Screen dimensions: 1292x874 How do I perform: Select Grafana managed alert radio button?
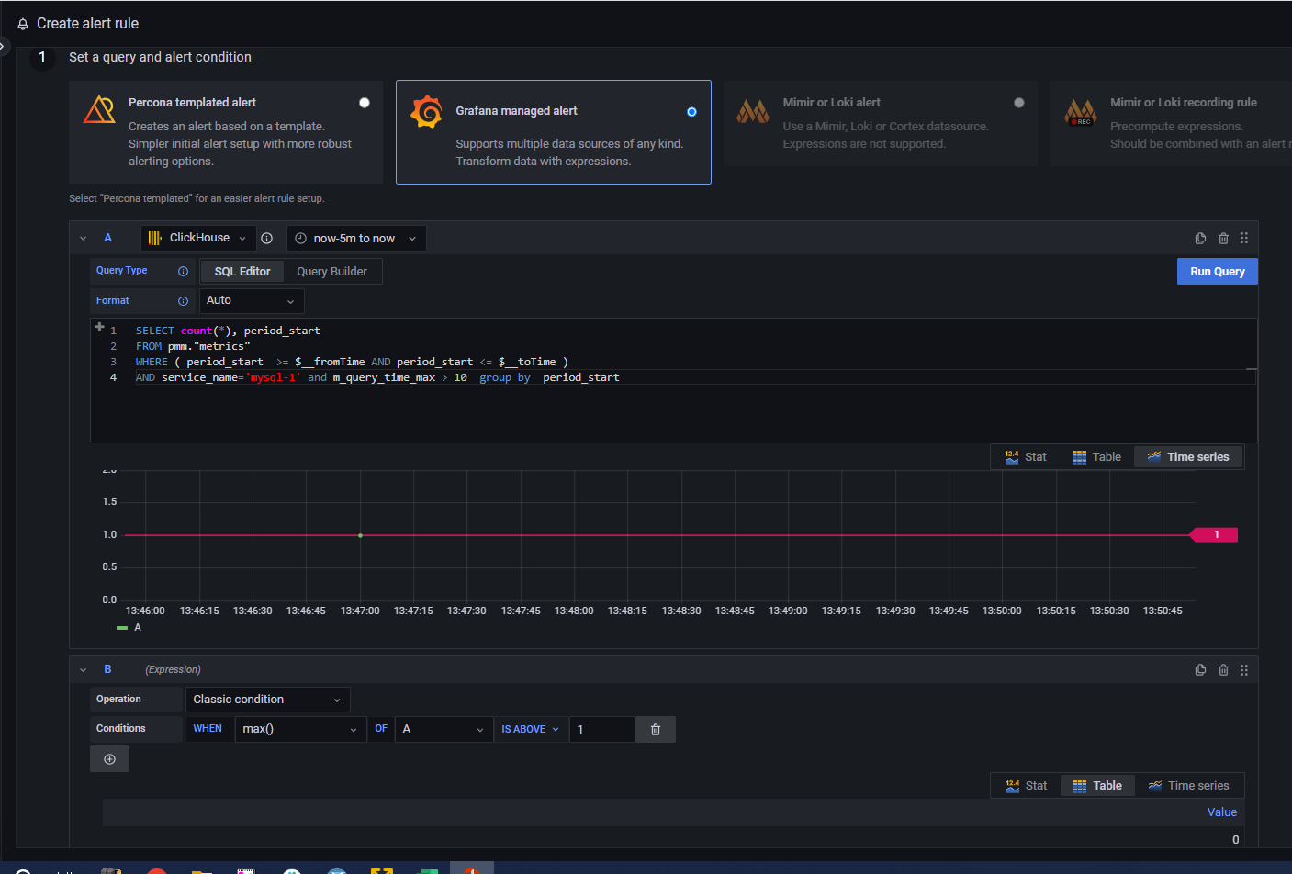pyautogui.click(x=691, y=112)
